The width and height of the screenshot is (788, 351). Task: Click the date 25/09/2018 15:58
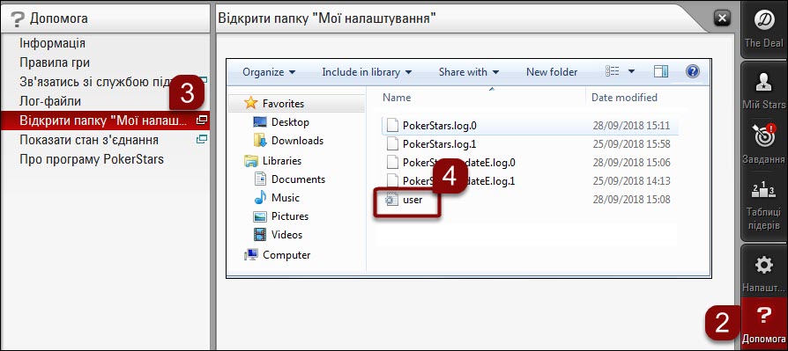(x=631, y=144)
